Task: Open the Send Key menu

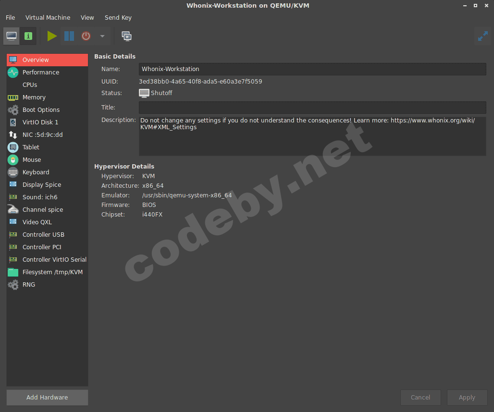Action: [118, 17]
